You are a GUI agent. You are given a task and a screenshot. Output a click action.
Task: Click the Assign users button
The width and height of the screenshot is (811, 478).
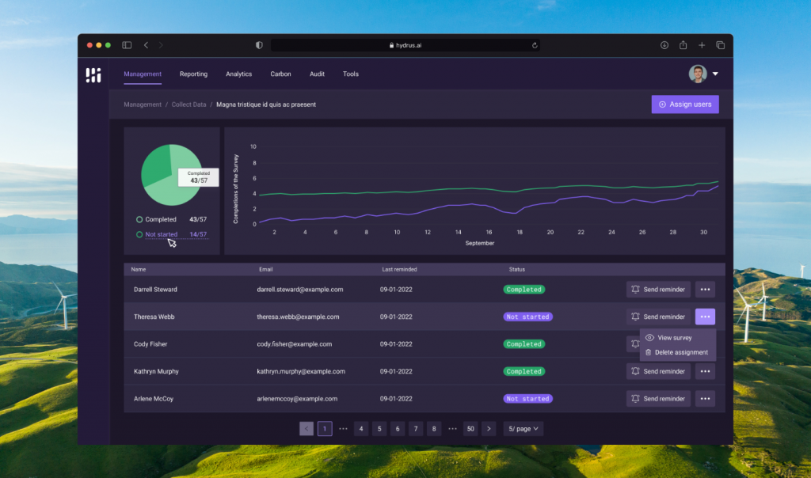[685, 104]
